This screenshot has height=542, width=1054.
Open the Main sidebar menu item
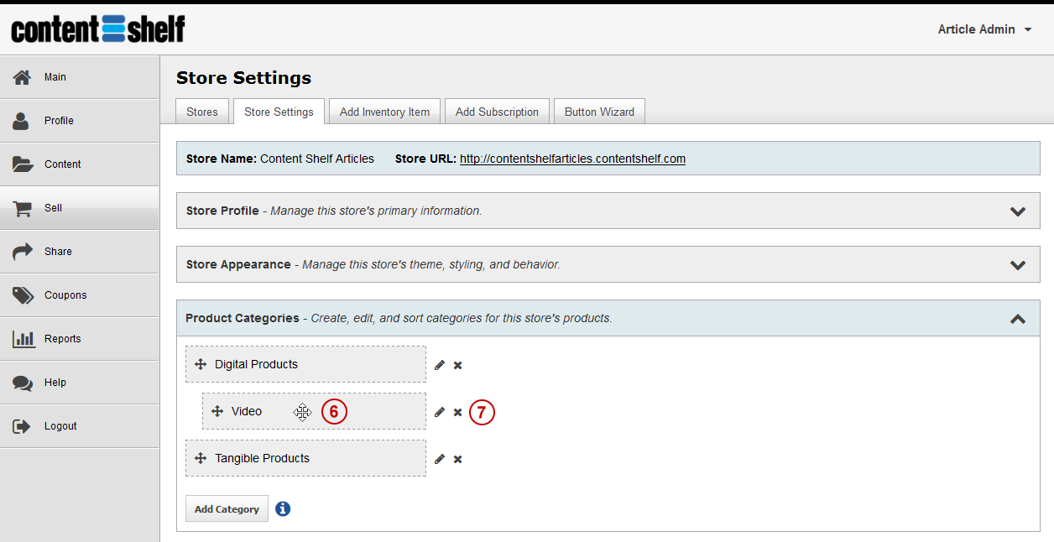80,77
